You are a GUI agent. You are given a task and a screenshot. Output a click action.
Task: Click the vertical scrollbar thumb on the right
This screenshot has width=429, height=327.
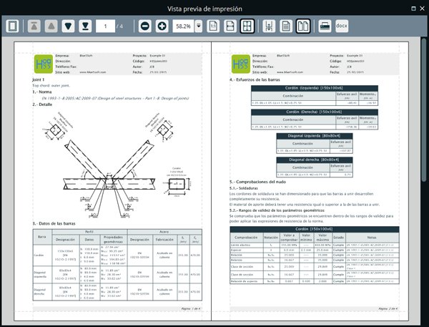(x=424, y=109)
